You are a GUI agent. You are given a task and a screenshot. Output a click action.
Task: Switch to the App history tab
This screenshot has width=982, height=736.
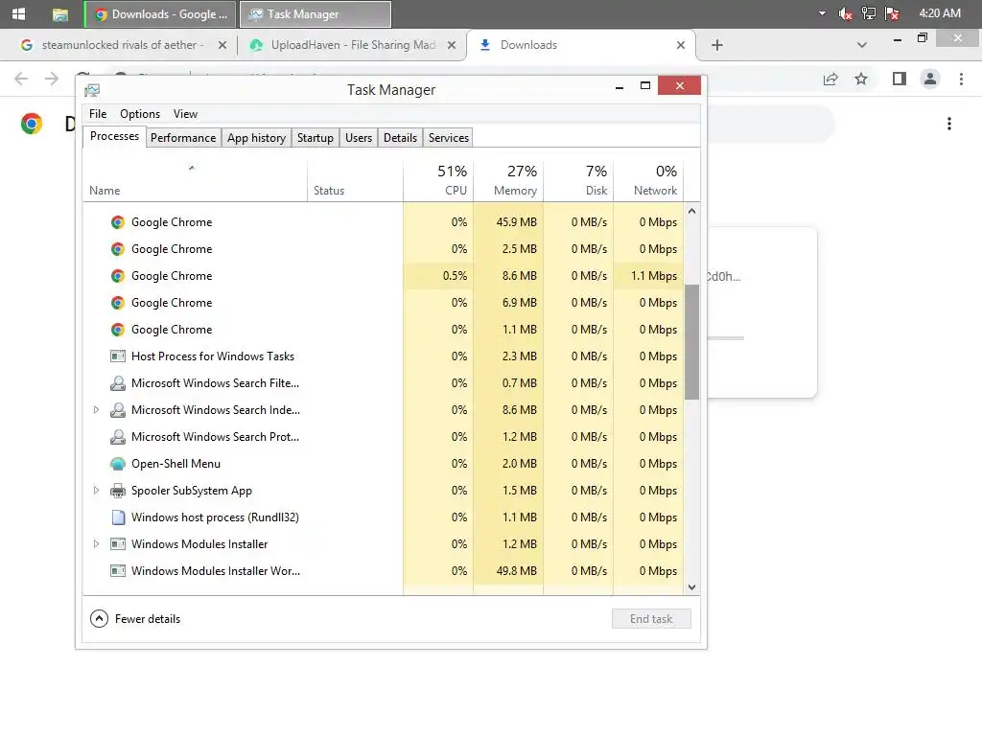click(x=256, y=138)
